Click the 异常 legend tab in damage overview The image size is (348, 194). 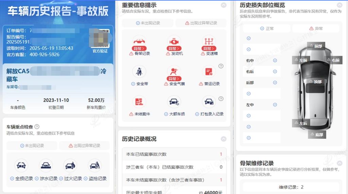(316, 28)
